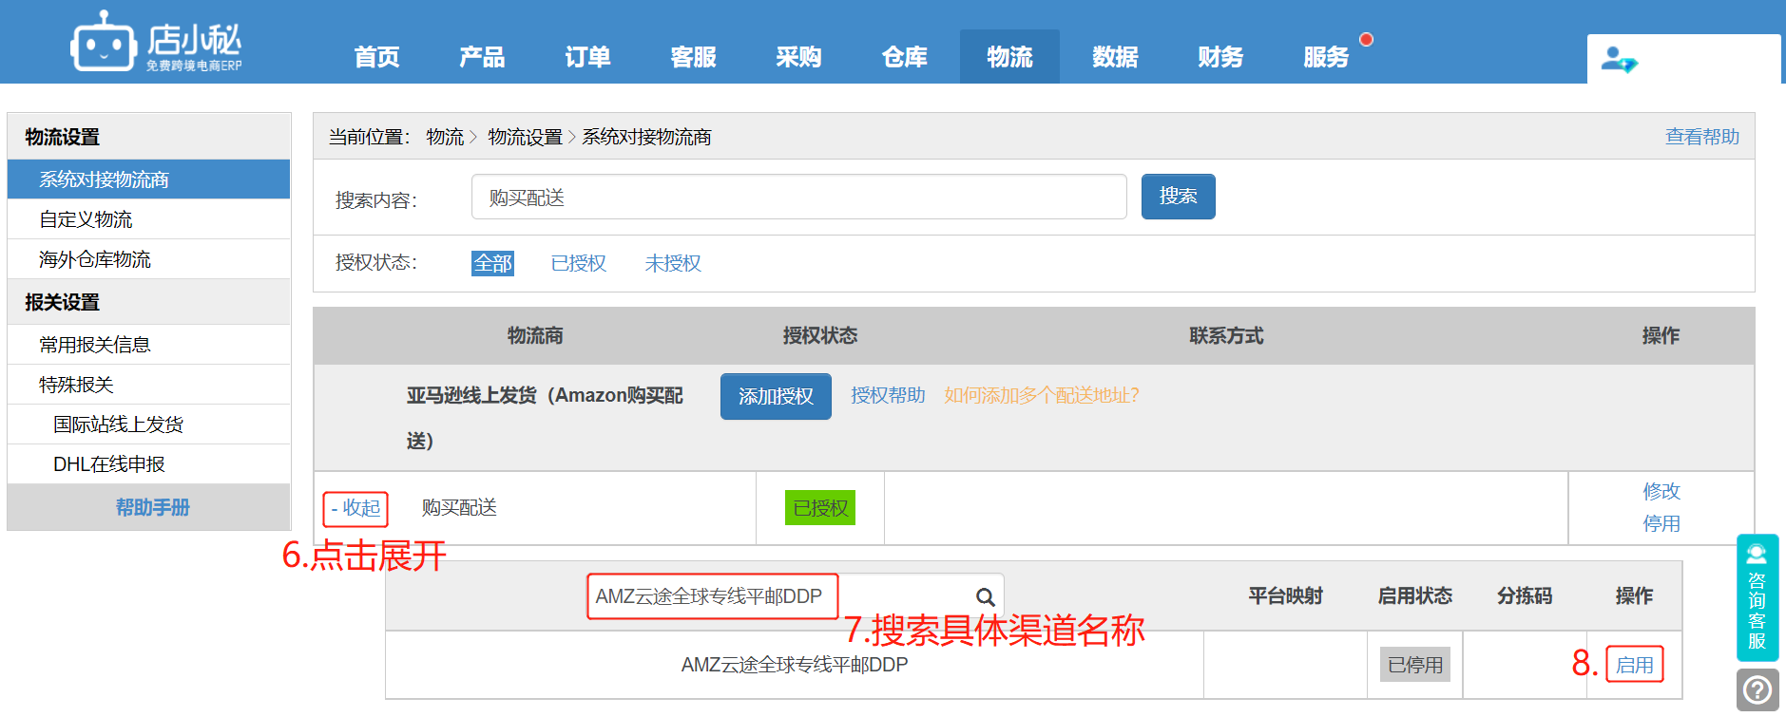The height and width of the screenshot is (717, 1786).
Task: Collapse the 购买配送 row with 收起
Action: 355,508
